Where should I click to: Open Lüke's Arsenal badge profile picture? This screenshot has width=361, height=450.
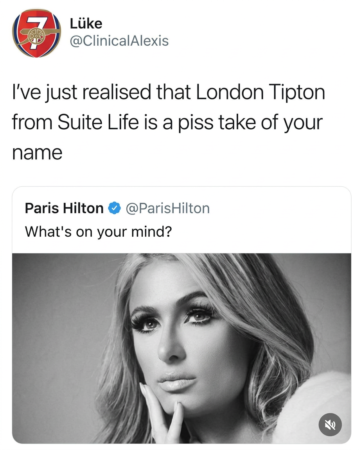[37, 33]
